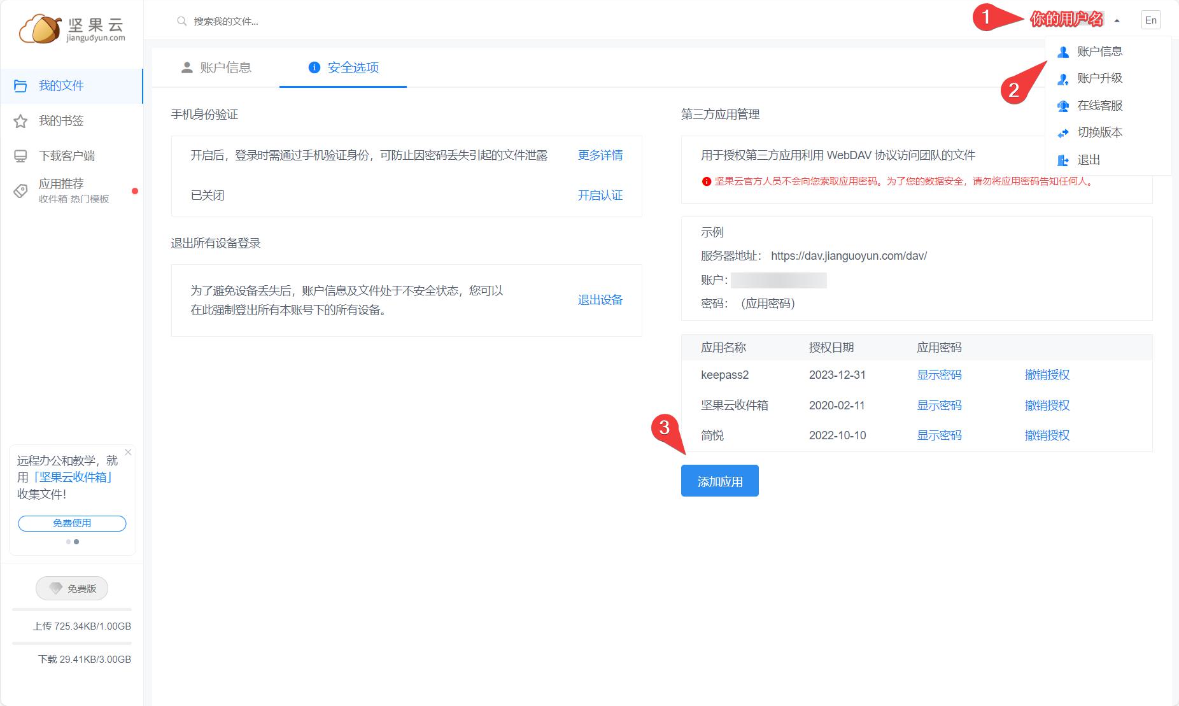
Task: Revoke authorization for 坚果云收件箱
Action: click(x=1047, y=406)
